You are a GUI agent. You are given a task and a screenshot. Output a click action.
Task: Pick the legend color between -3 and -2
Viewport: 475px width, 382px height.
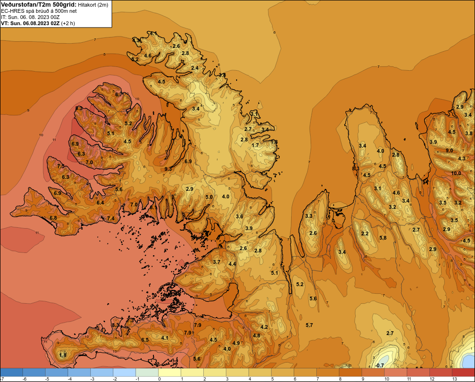click(x=102, y=373)
